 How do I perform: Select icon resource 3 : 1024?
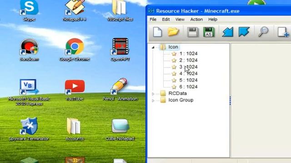click(188, 67)
